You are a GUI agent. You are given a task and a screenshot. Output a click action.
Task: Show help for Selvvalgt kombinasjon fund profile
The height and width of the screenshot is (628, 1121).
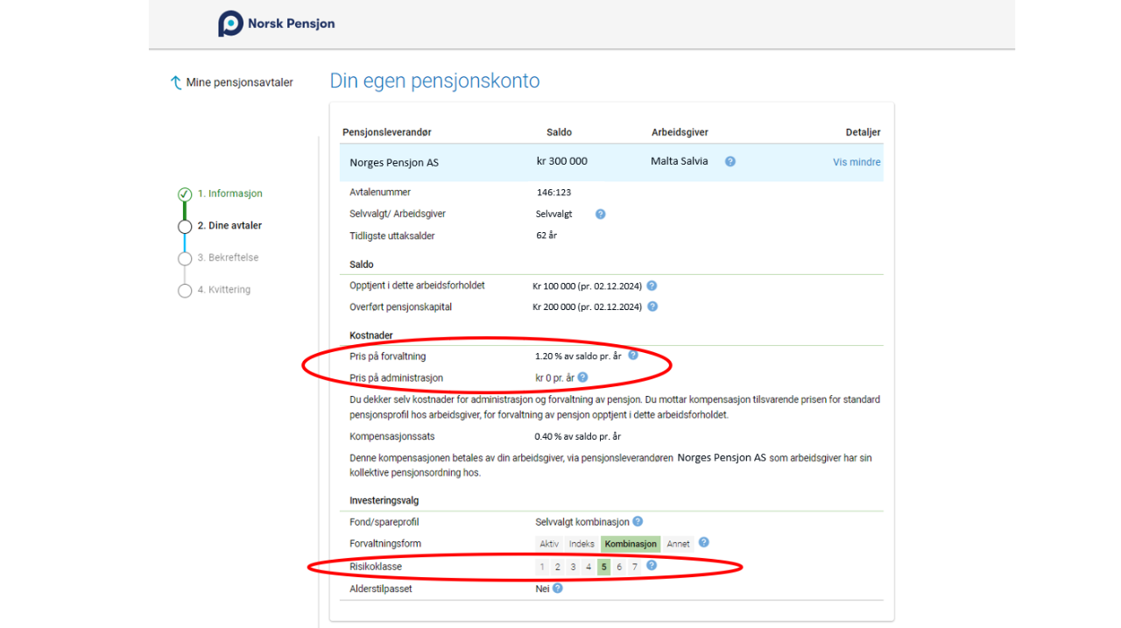[x=638, y=522]
